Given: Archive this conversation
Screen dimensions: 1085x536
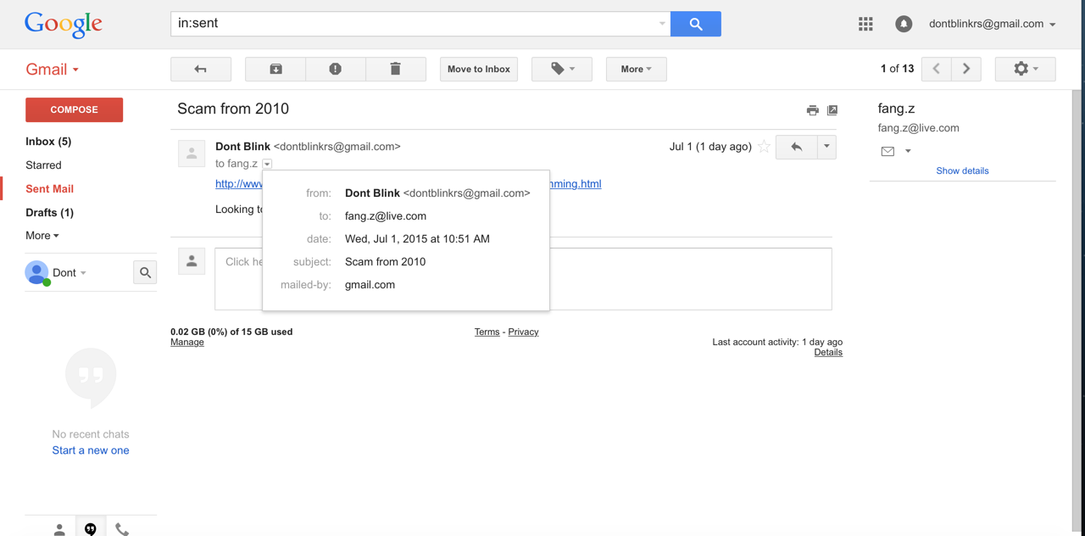Looking at the screenshot, I should [275, 69].
